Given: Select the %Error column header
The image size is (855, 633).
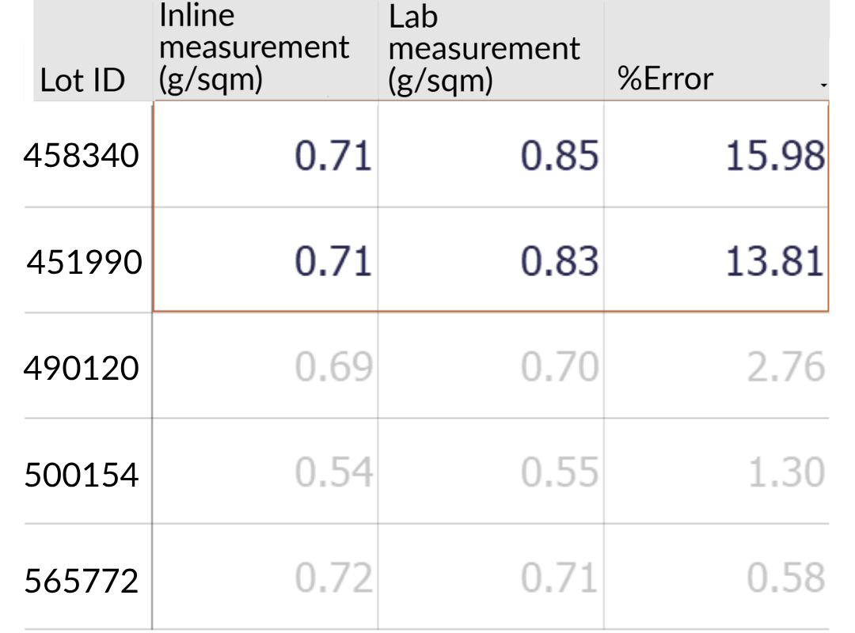Looking at the screenshot, I should tap(666, 79).
